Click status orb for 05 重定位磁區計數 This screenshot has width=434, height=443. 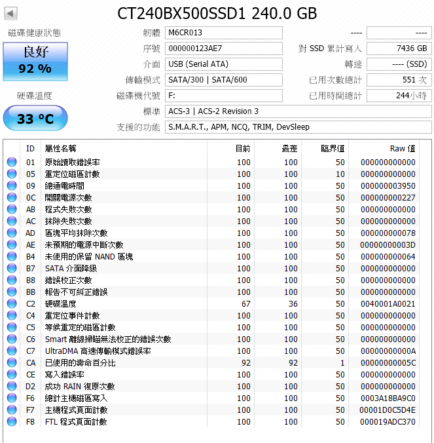click(12, 174)
